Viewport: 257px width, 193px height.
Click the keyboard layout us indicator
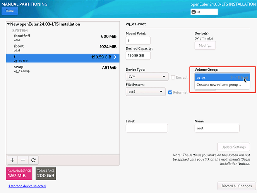204,12
